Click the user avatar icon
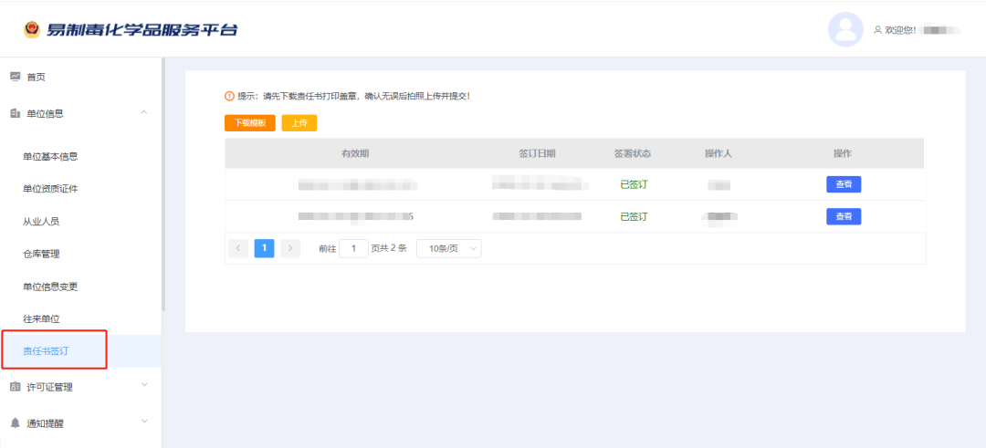 (x=845, y=29)
